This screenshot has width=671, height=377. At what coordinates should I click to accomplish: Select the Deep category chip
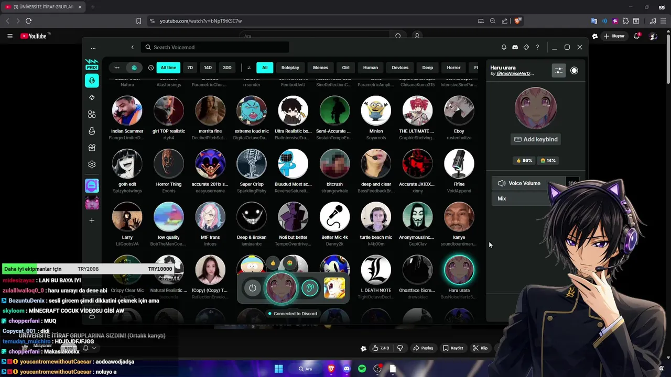428,68
